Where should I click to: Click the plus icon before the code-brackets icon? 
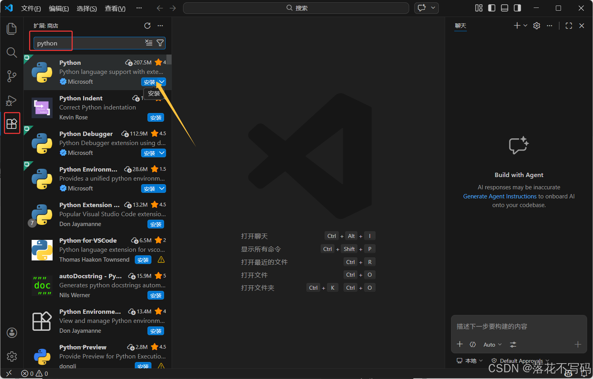pos(460,344)
